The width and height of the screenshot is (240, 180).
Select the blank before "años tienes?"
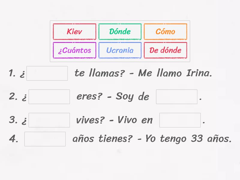pos(45,139)
